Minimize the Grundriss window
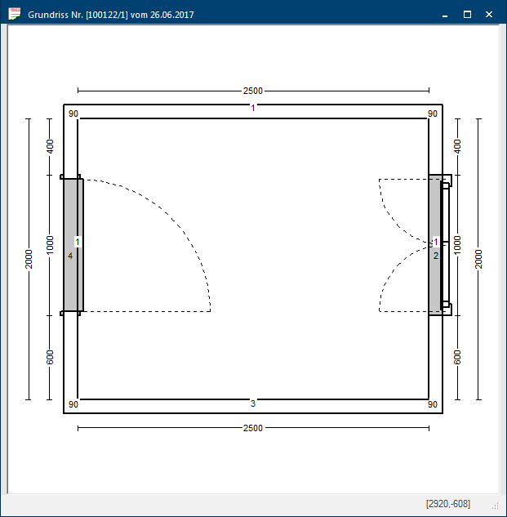 point(445,14)
